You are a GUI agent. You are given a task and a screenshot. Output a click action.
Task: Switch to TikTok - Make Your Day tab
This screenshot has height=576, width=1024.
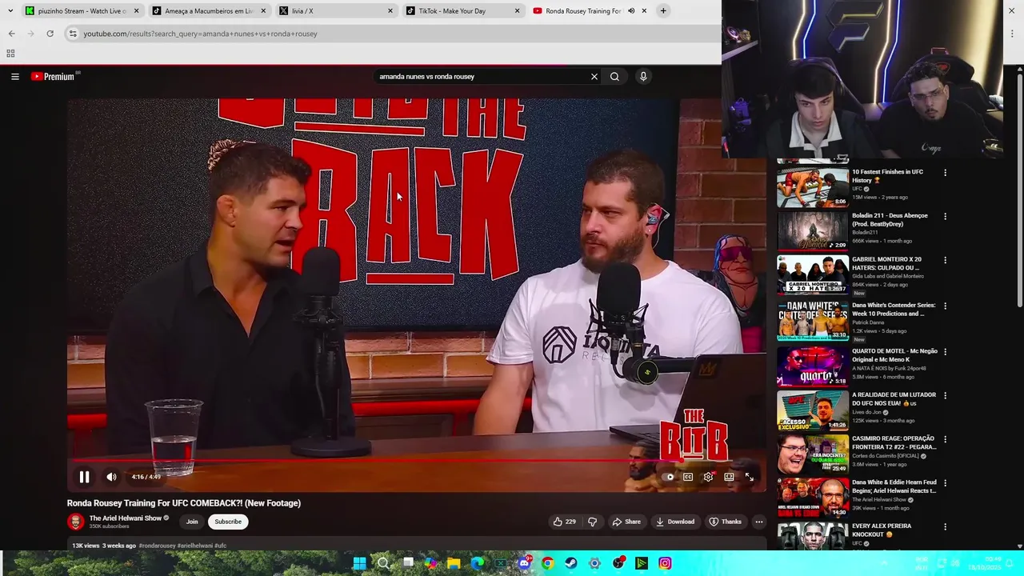(x=462, y=11)
